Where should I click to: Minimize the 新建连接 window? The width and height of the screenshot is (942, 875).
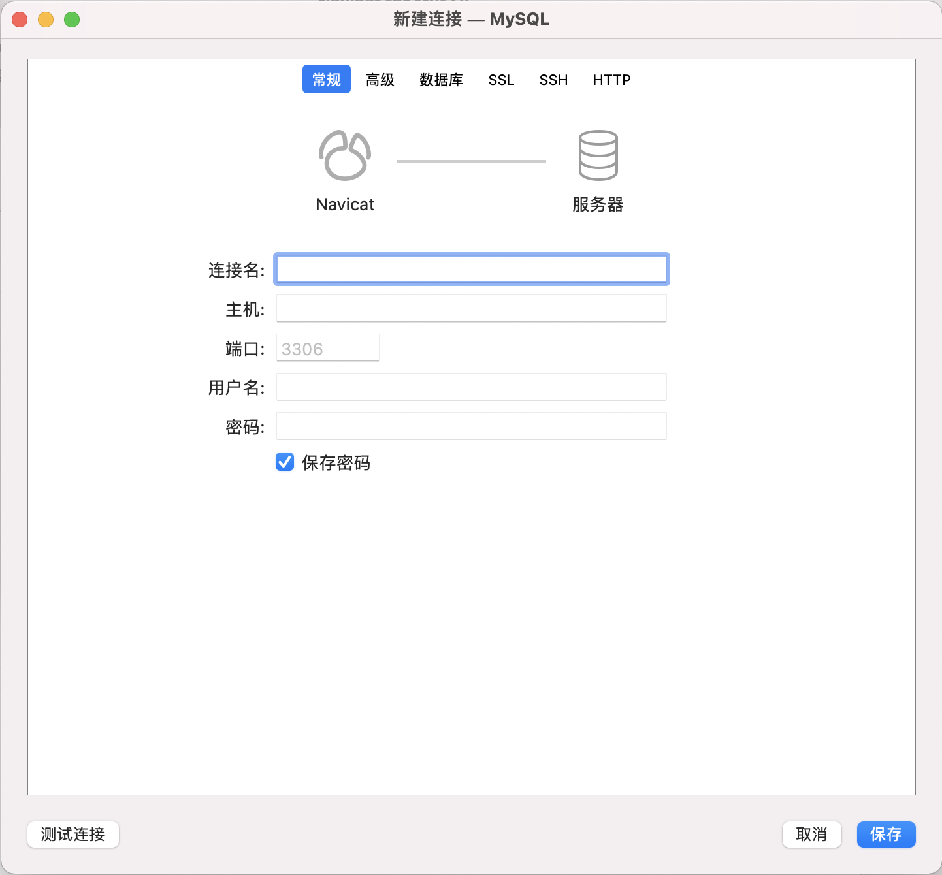point(46,20)
